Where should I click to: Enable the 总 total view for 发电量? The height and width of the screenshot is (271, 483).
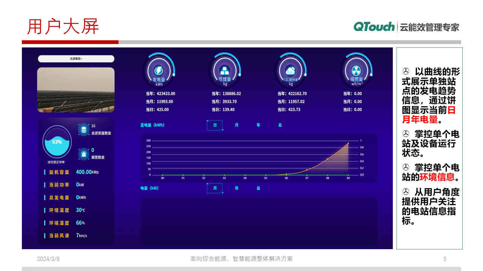280,125
